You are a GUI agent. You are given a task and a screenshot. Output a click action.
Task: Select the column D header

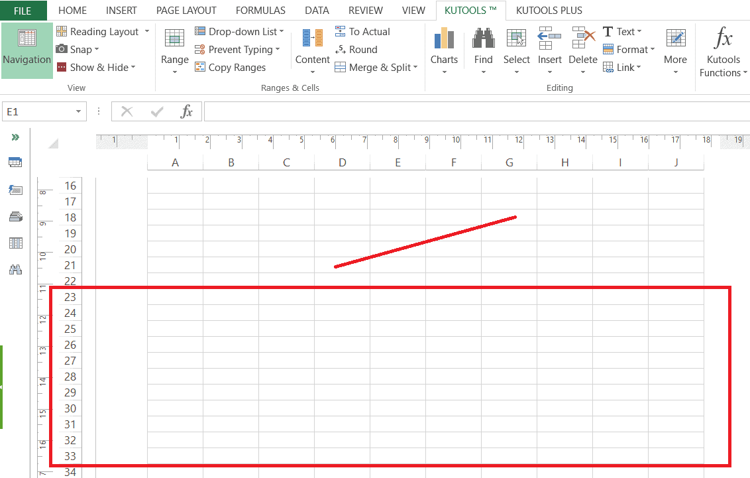tap(342, 162)
